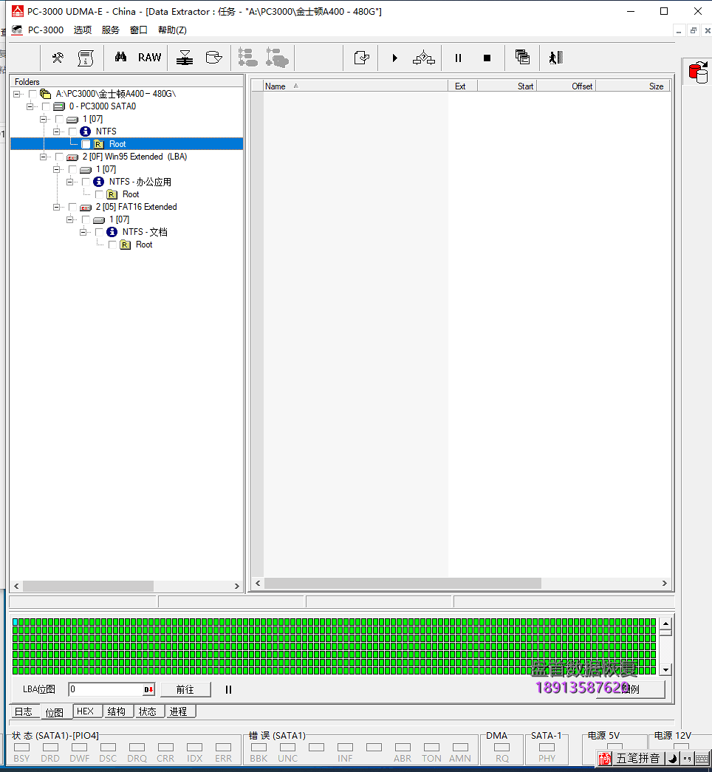Screen dimensions: 712x772
Task: Click the 五笔拼音 input method logo
Action: 605,759
